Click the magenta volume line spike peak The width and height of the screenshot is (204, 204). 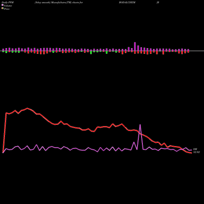[x=140, y=124]
